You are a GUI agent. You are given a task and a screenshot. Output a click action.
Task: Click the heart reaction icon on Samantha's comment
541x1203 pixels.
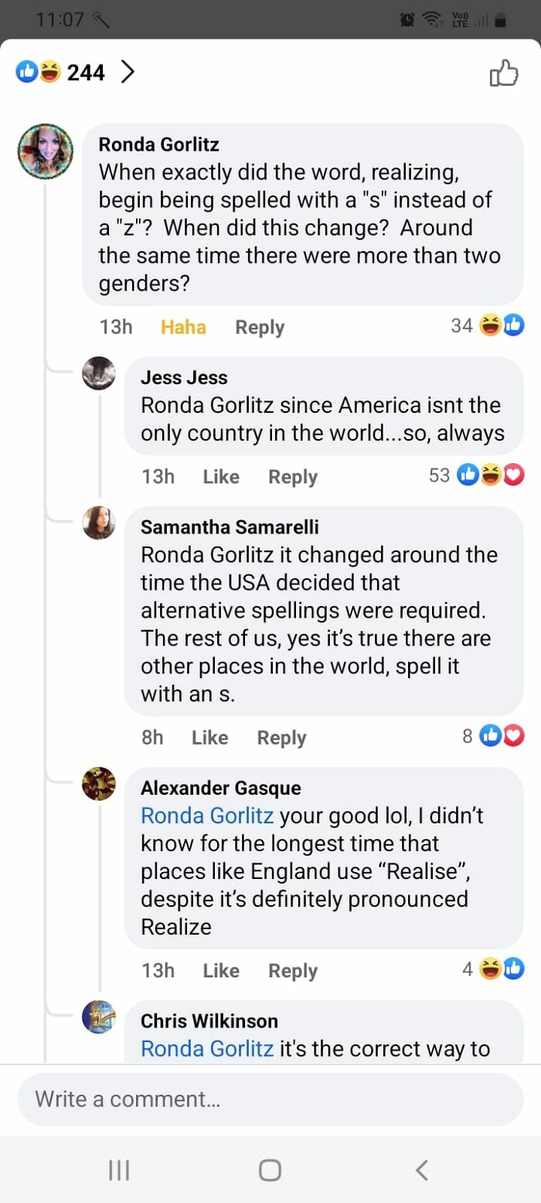(x=515, y=735)
